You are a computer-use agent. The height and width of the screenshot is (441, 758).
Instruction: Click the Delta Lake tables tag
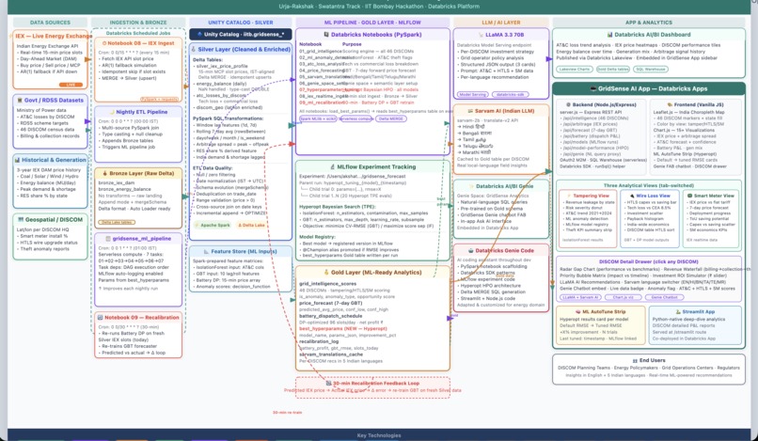coord(117,222)
